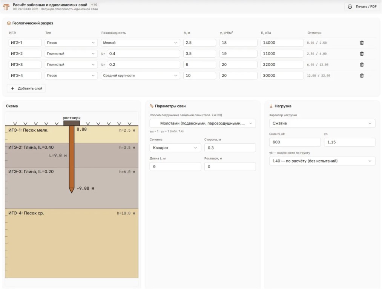This screenshot has height=289, width=382.
Task: Click the ИГЭ-3: Глина, IL=0.20 label
Action: (31, 172)
